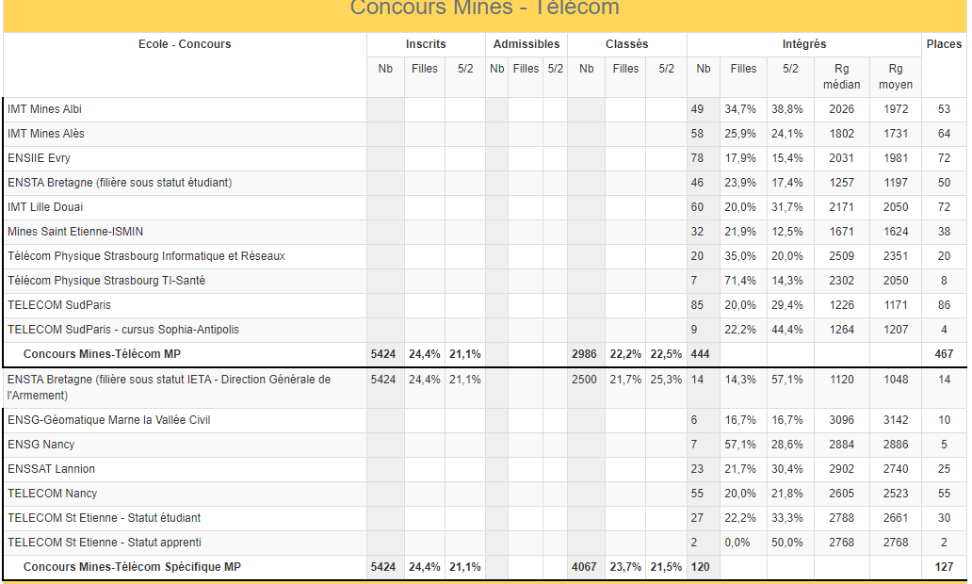Screen dimensions: 972x584
Task: Click the Inscrits column group header
Action: [426, 44]
